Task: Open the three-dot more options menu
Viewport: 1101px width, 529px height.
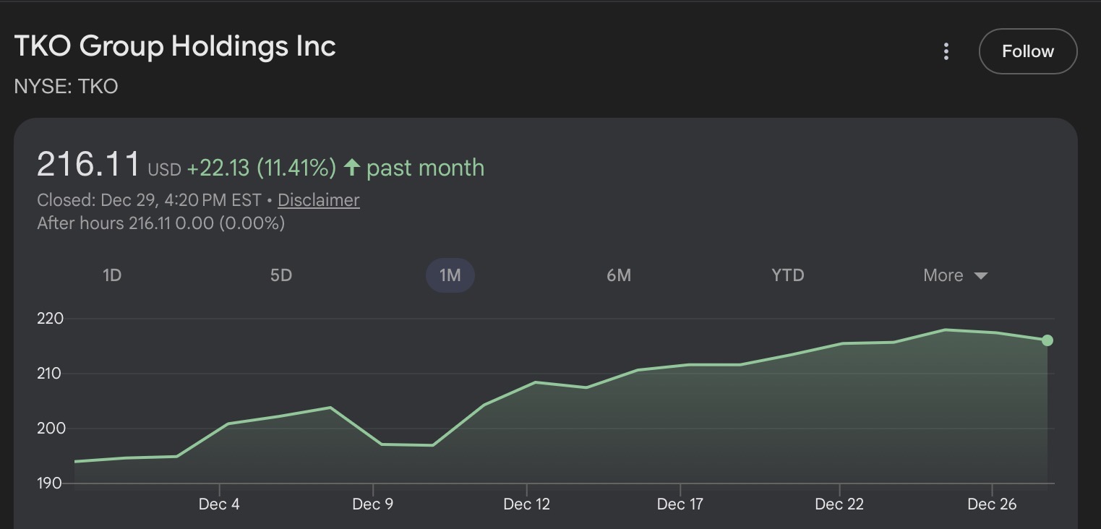Action: tap(946, 51)
